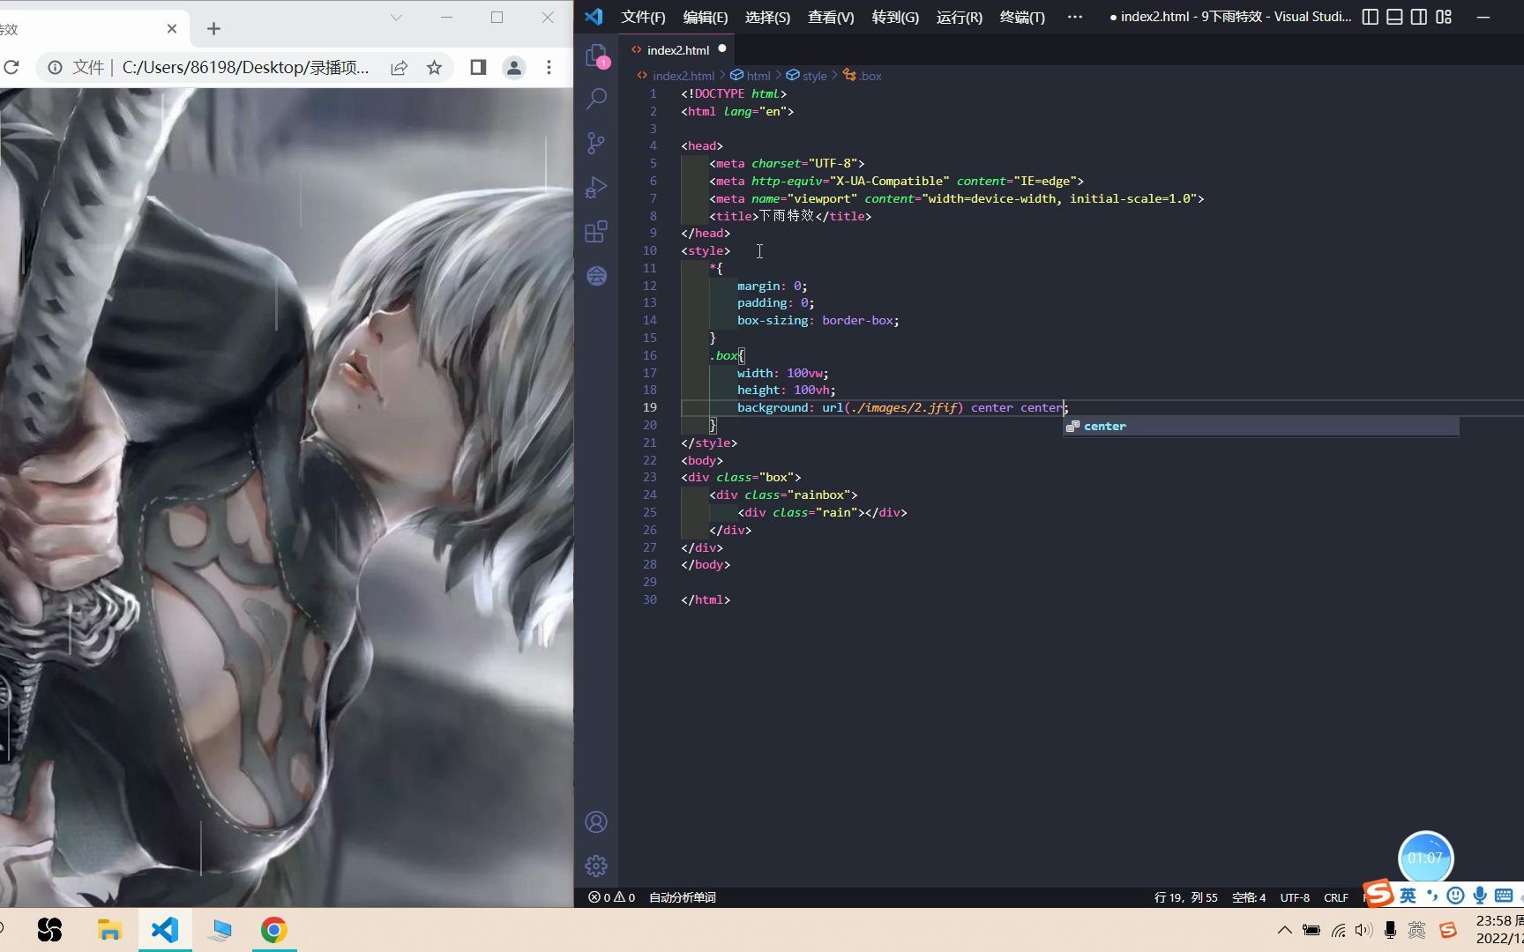Open Chrome tab search chevron
The width and height of the screenshot is (1524, 952).
pyautogui.click(x=396, y=17)
